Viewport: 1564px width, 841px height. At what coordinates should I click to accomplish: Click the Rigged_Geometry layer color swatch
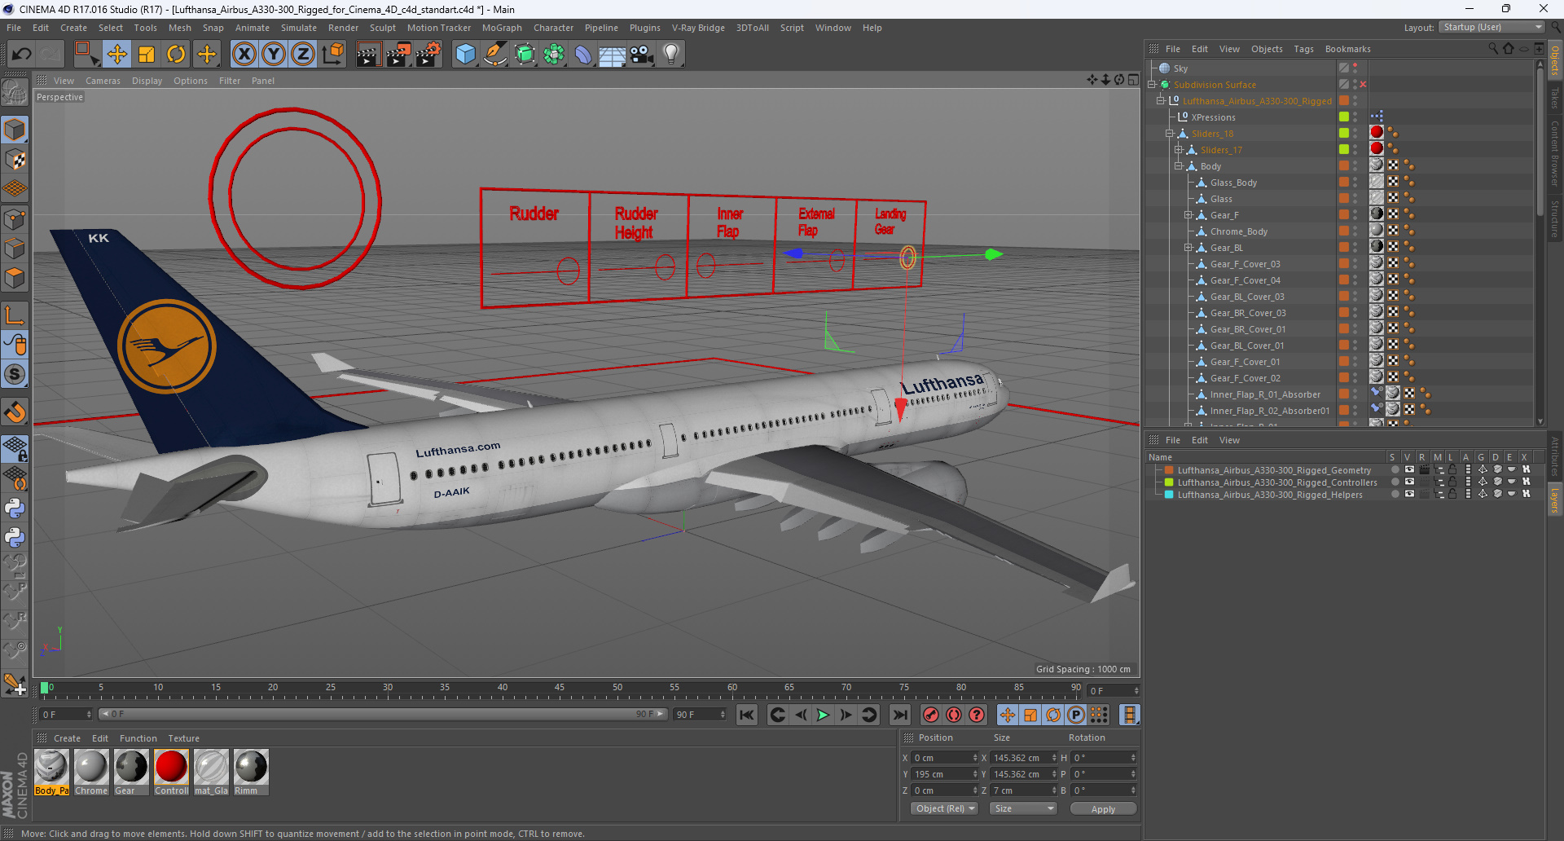pos(1169,470)
